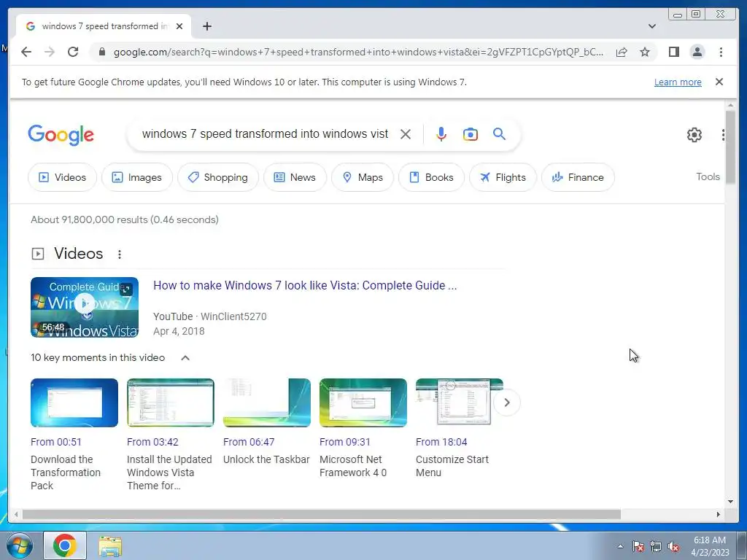The height and width of the screenshot is (560, 747).
Task: Open Chrome's three-dot menu
Action: [x=721, y=52]
